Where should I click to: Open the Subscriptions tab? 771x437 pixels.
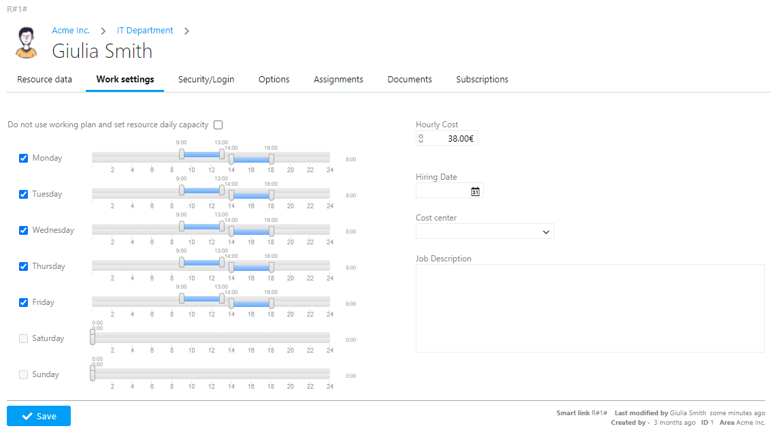(482, 80)
